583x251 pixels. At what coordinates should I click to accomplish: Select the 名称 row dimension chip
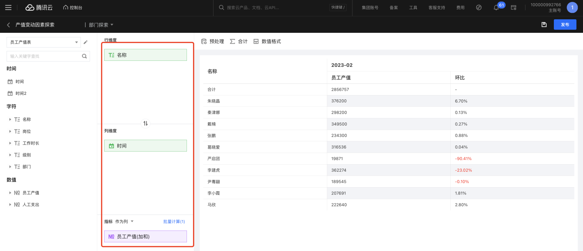145,55
